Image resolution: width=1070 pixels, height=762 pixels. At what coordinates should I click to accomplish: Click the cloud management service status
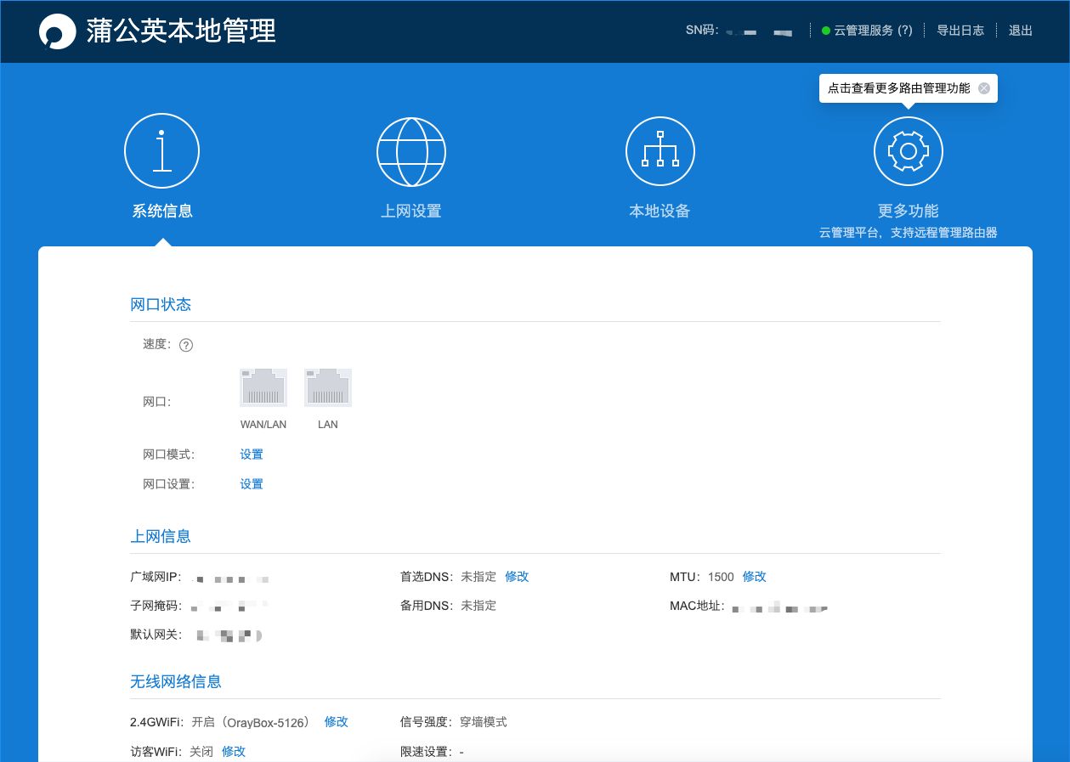click(x=866, y=31)
